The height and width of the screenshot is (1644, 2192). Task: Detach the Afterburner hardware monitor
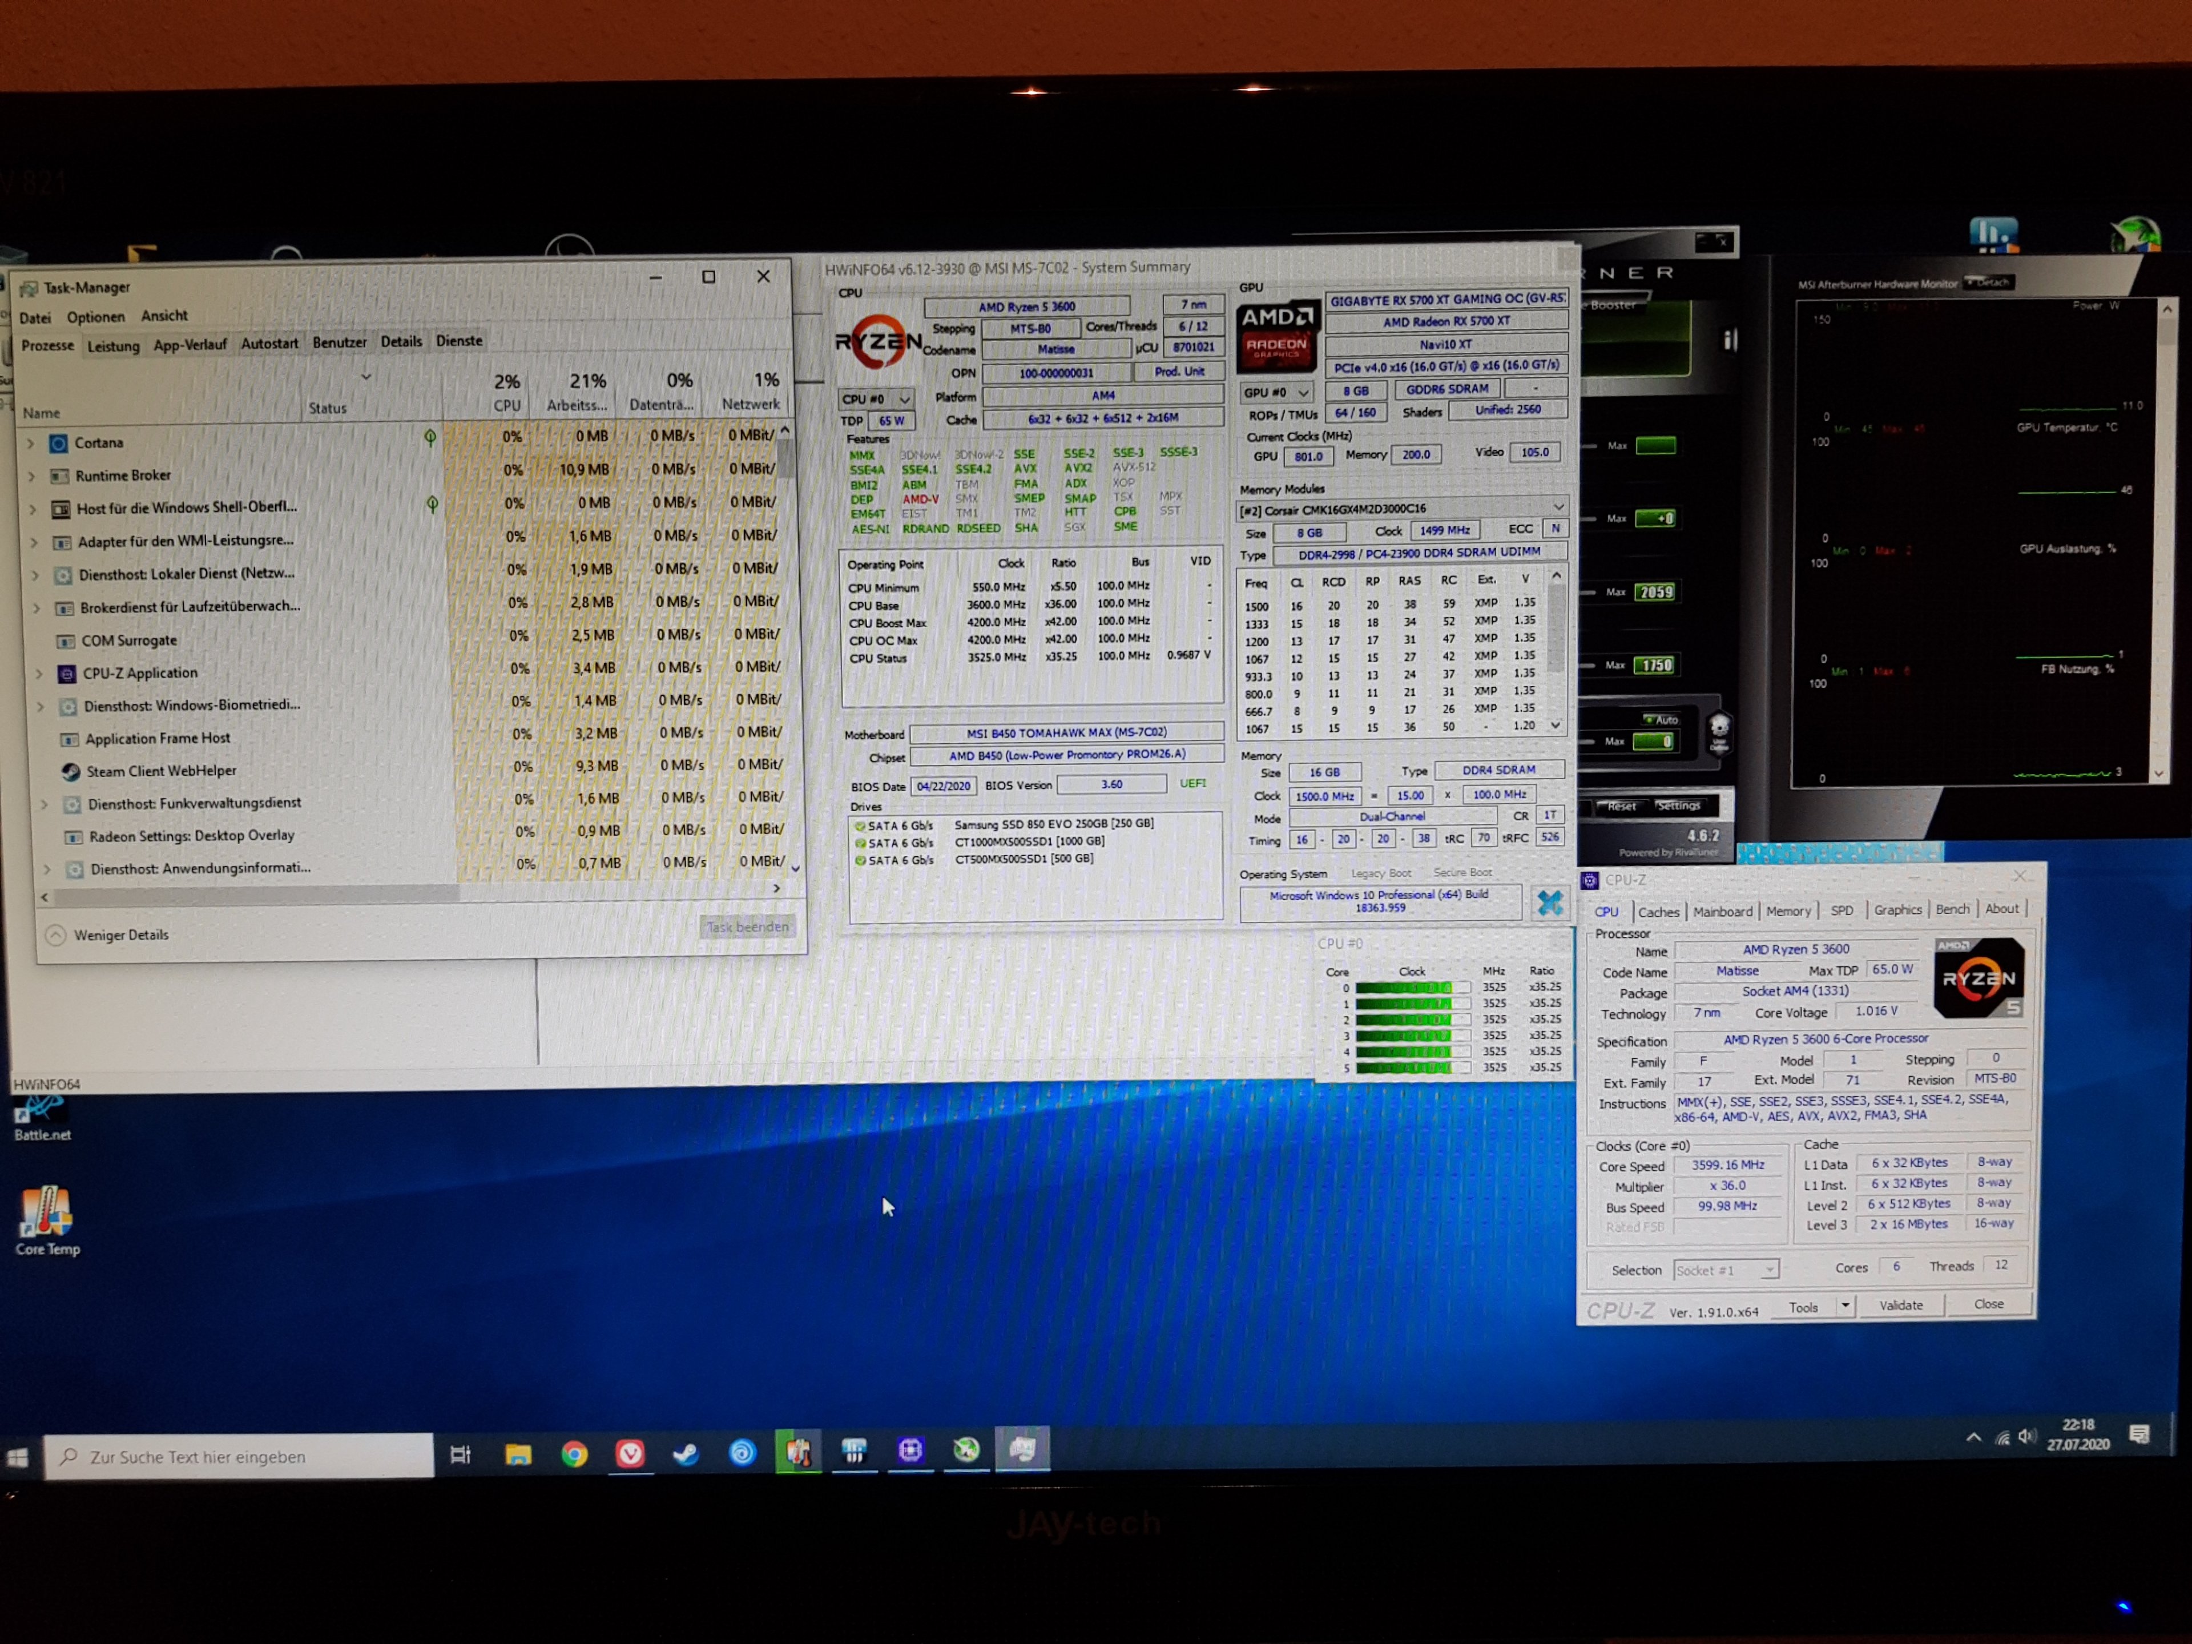1988,283
